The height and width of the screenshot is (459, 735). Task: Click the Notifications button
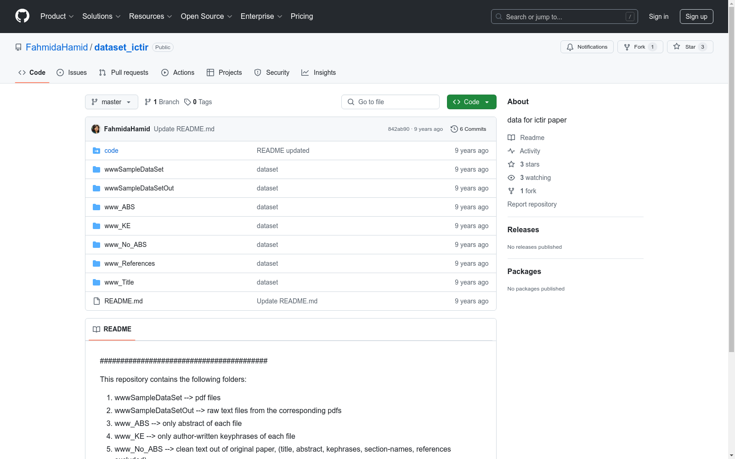(587, 47)
